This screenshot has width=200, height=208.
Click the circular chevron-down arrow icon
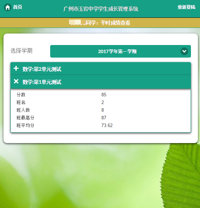tap(184, 51)
